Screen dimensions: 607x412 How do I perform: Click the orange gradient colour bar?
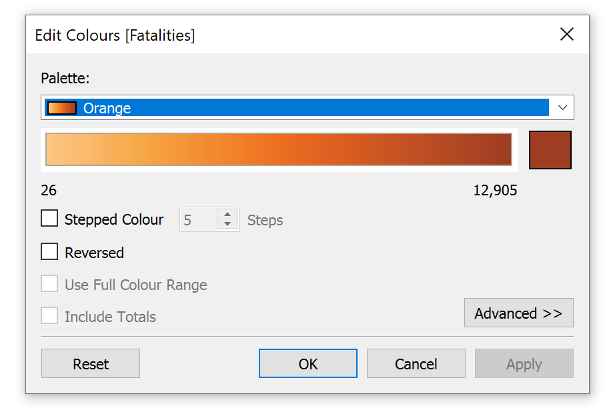pyautogui.click(x=278, y=149)
